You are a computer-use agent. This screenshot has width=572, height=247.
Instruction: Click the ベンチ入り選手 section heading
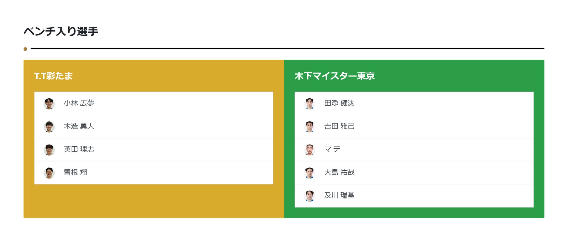62,30
